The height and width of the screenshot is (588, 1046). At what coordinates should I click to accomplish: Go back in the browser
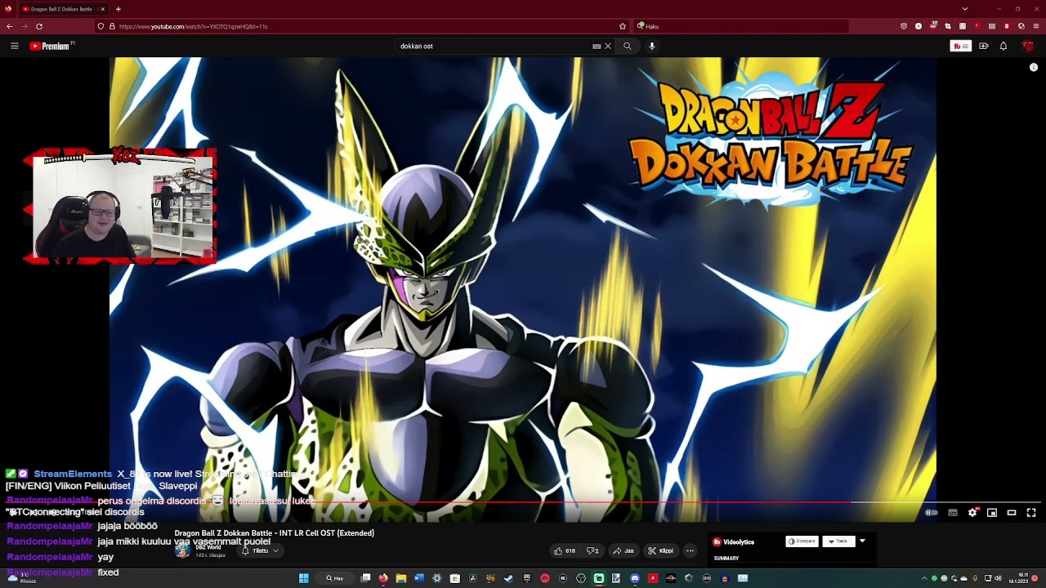click(10, 26)
